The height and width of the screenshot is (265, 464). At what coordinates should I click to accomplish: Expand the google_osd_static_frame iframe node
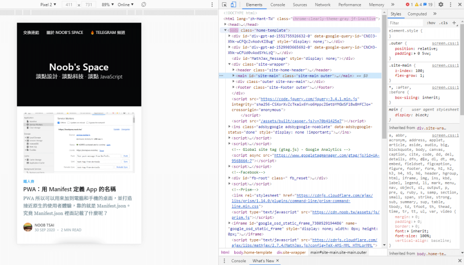tap(229, 223)
